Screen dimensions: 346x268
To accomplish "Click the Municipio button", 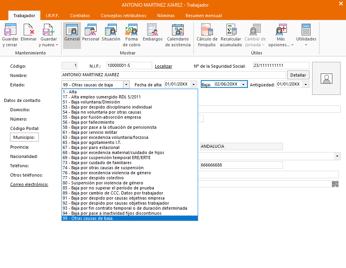I will [24, 137].
